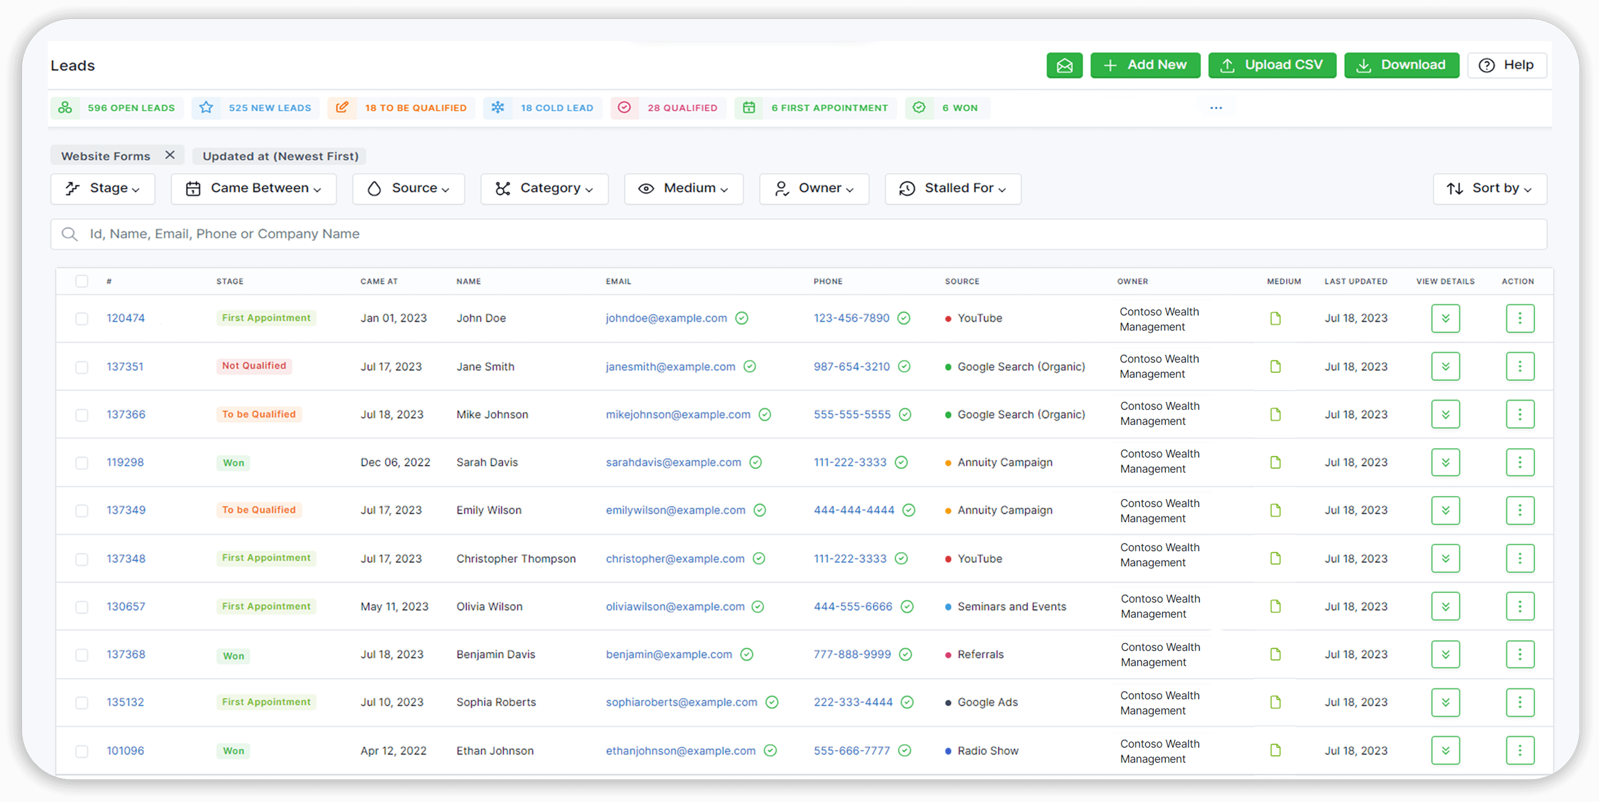
Task: Remove the Website Forms filter chip
Action: tap(170, 155)
